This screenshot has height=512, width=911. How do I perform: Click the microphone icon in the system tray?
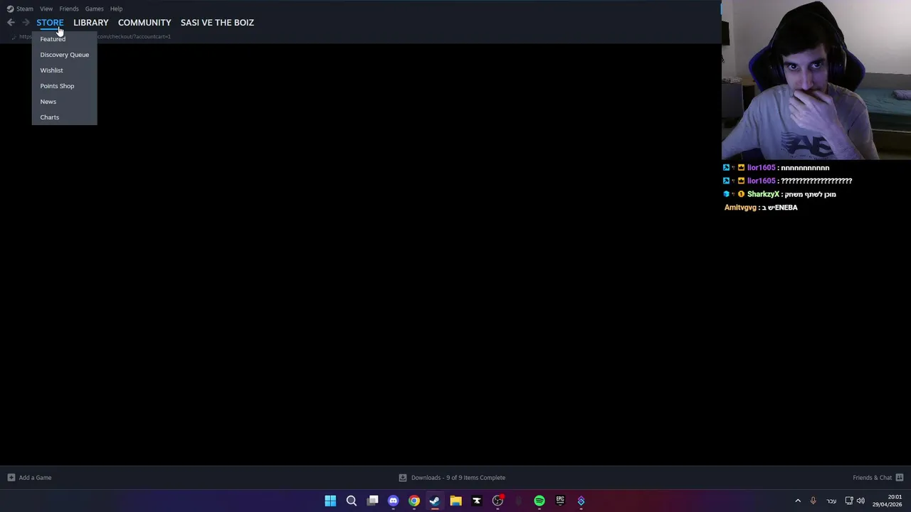[813, 501]
